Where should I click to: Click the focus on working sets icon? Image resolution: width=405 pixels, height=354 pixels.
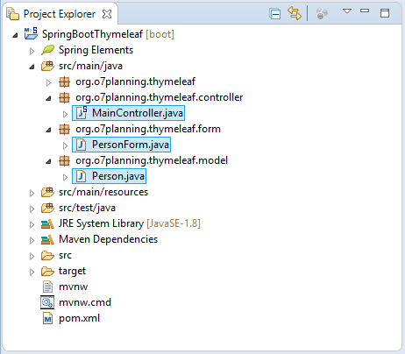(322, 13)
